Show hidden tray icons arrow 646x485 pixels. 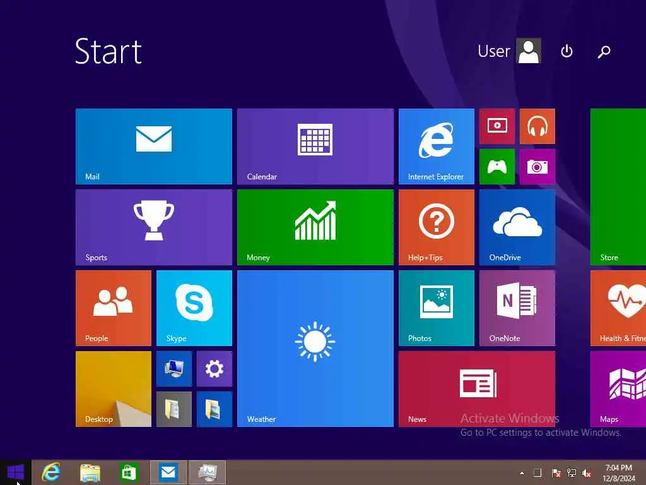pyautogui.click(x=522, y=473)
